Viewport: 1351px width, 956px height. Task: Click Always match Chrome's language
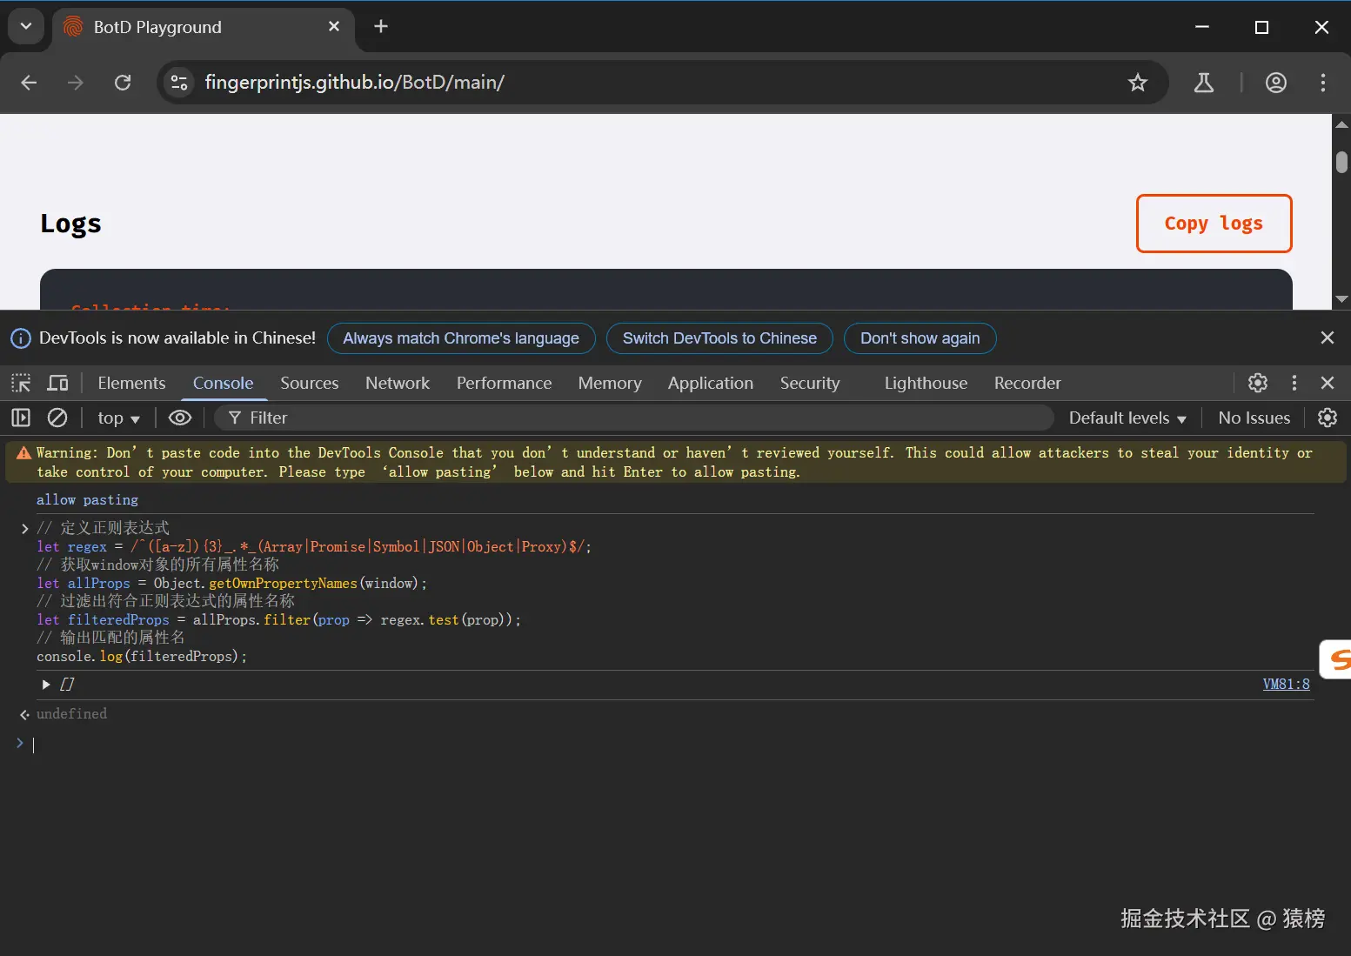[461, 338]
